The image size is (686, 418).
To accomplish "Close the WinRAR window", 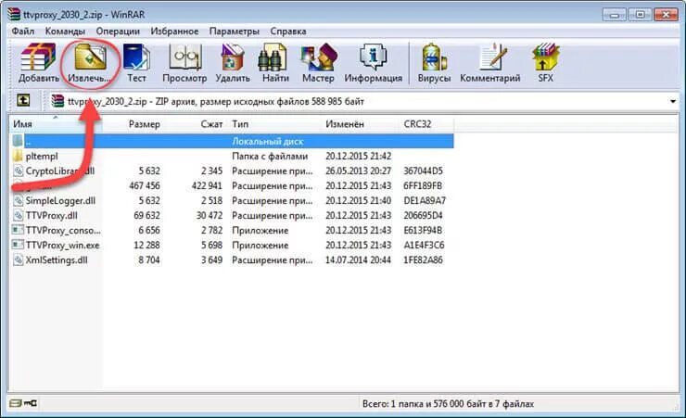I will pyautogui.click(x=666, y=15).
